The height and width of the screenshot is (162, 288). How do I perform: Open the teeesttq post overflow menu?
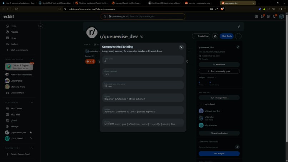point(189,51)
